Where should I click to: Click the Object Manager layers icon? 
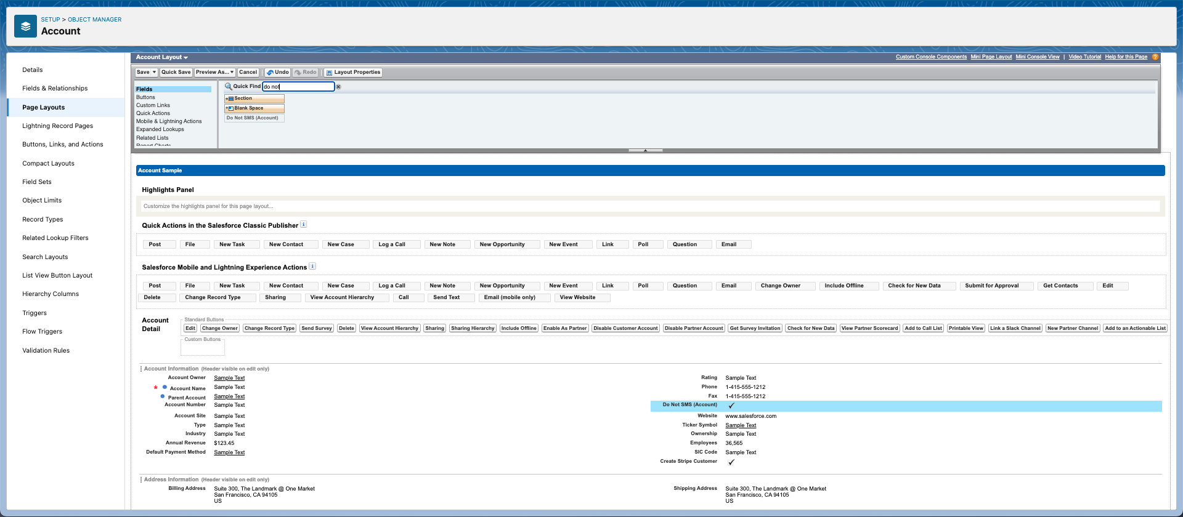tap(25, 26)
